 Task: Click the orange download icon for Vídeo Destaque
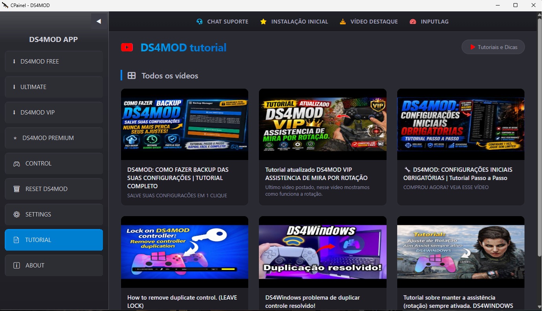click(343, 22)
